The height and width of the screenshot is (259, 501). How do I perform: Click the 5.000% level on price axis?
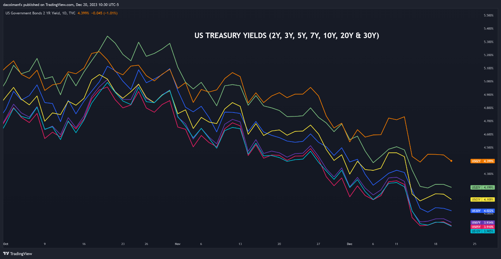coord(488,81)
